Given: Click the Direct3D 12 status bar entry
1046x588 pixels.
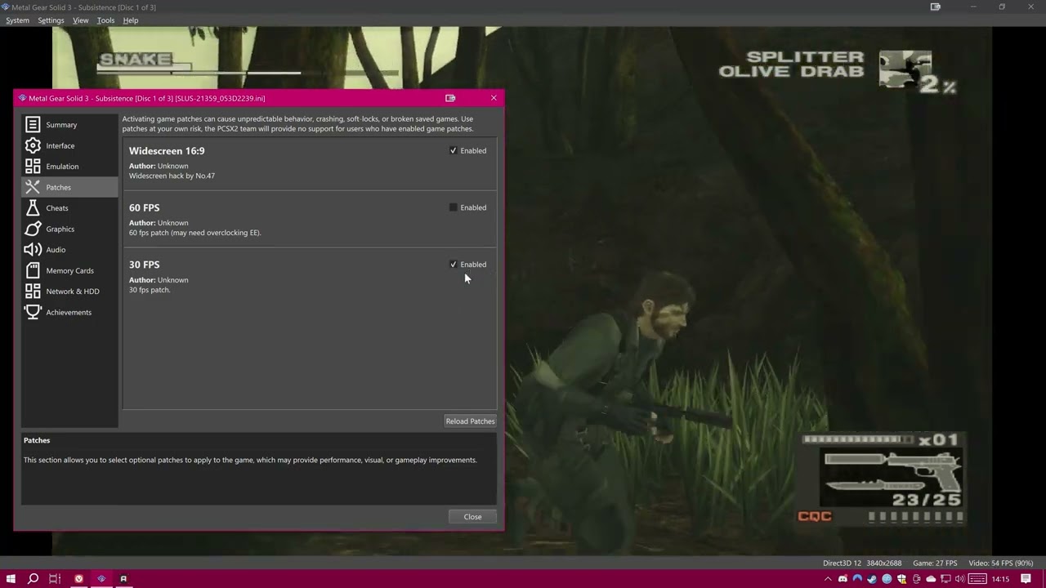Looking at the screenshot, I should tap(843, 563).
